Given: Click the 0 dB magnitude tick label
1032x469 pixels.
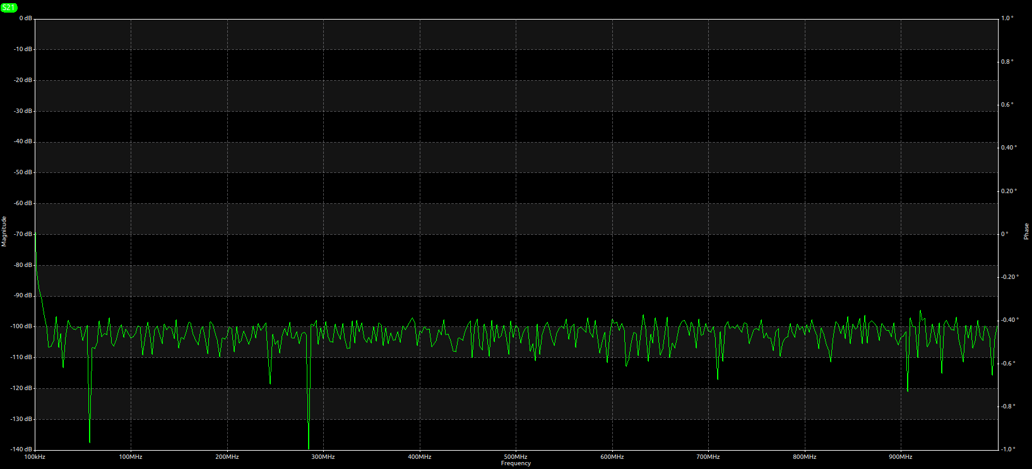Looking at the screenshot, I should coord(25,18).
